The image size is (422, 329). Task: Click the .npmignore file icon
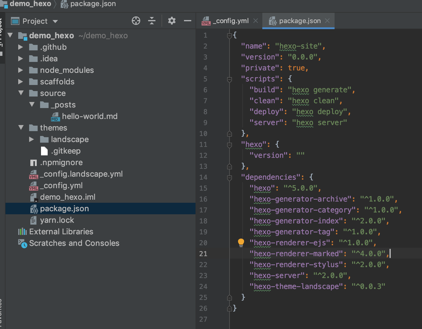tap(33, 163)
